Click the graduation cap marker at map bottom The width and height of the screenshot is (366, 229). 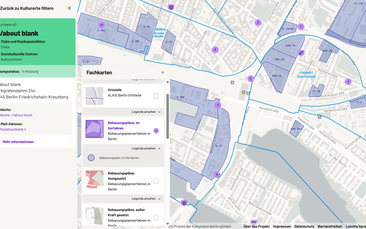253,223
